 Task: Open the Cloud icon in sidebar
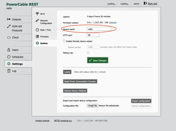[9, 37]
